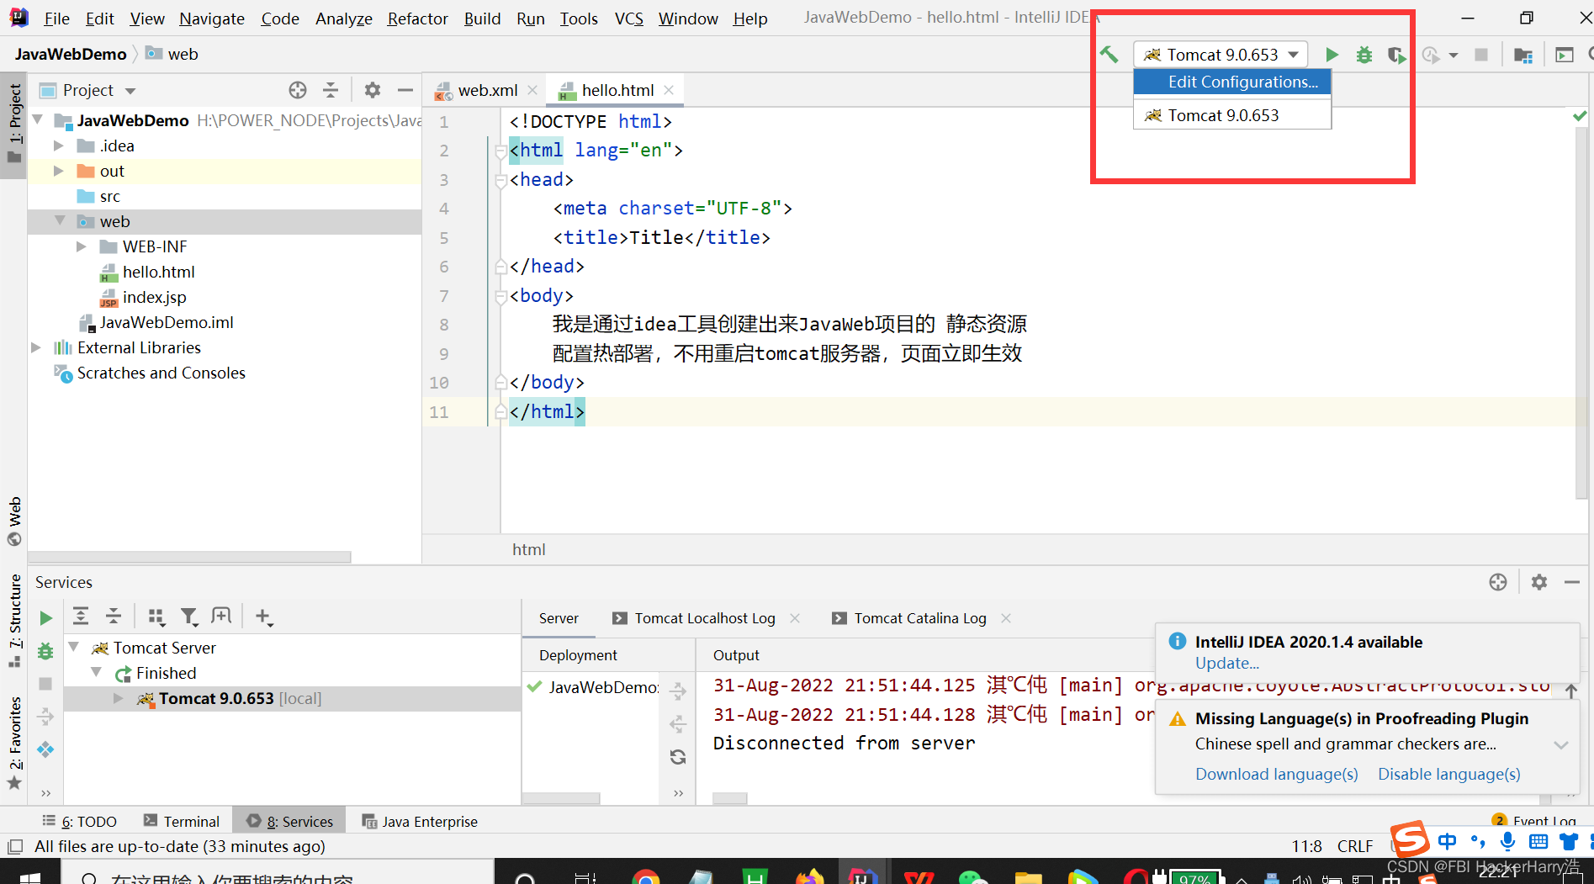Switch to the web.xml editor tab

(487, 90)
